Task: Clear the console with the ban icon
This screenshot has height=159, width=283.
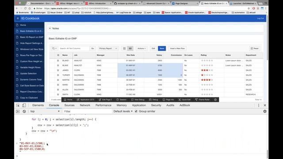Action: [24, 111]
